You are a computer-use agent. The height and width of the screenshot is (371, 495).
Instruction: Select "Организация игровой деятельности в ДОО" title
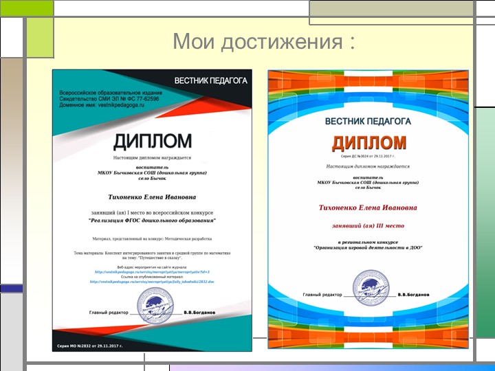(368, 248)
